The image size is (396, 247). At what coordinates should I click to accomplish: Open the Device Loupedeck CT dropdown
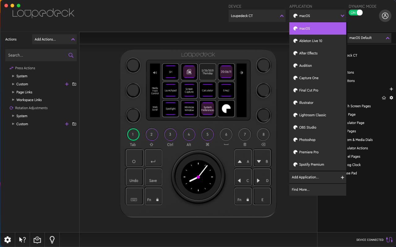click(257, 16)
